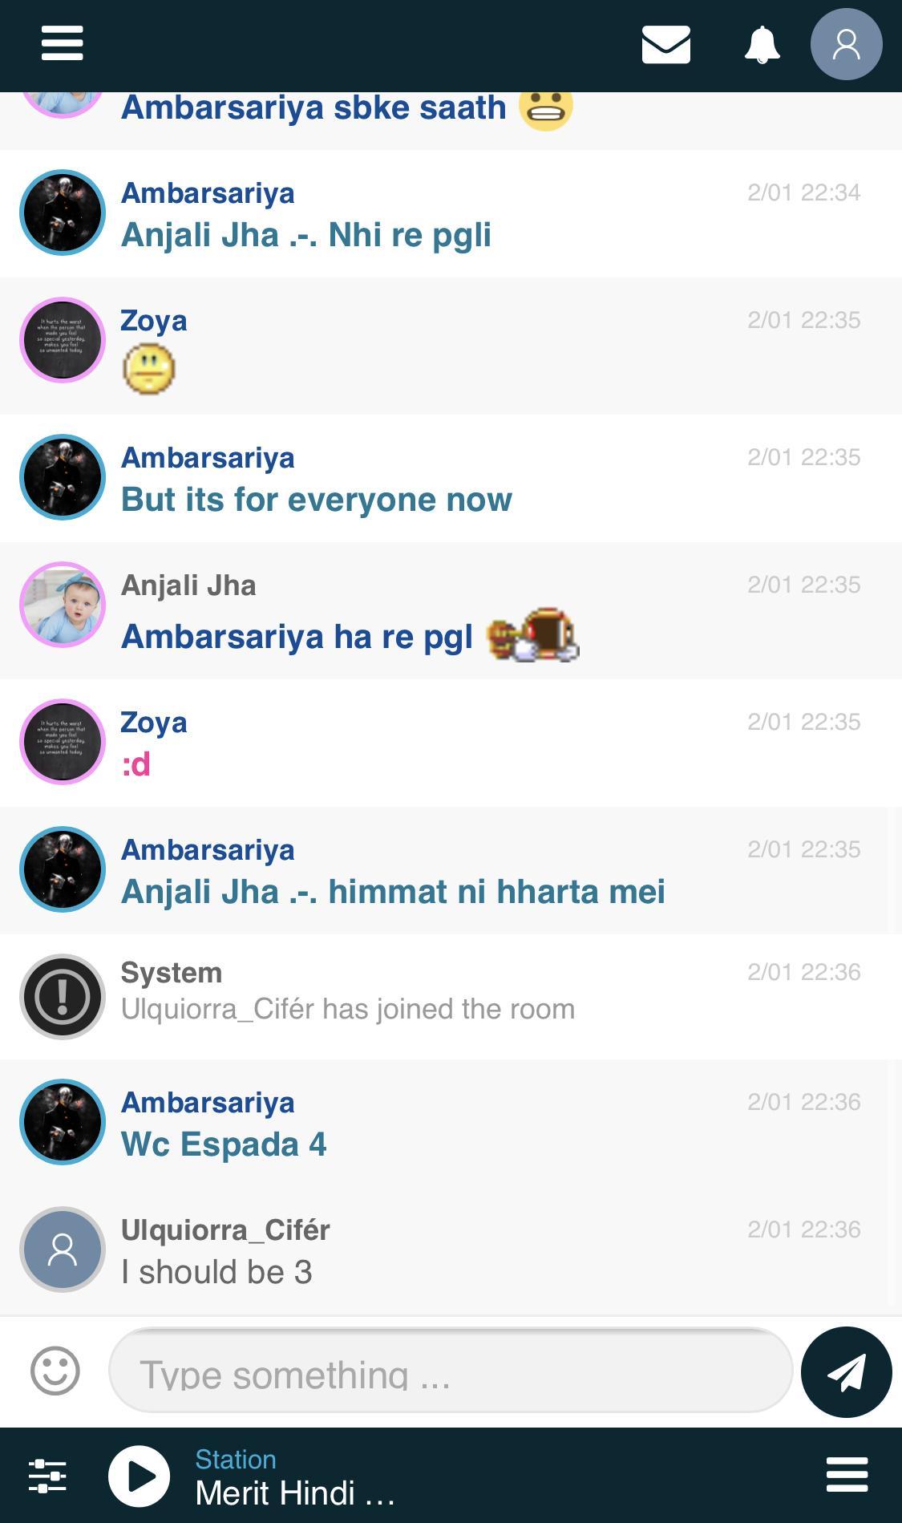This screenshot has height=1523, width=902.
Task: Open Ambarsariya's avatar beside Nhi re pgli
Action: pyautogui.click(x=63, y=213)
